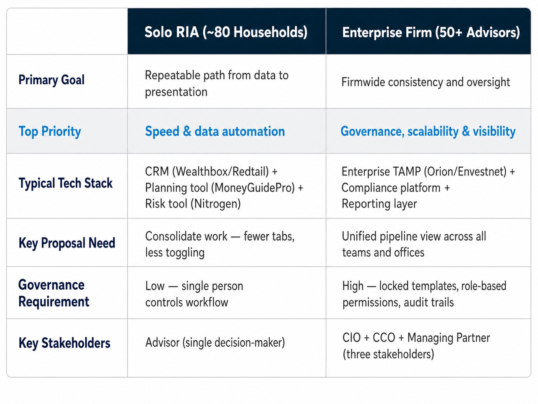Click the Governance, scalability & visibility cell
This screenshot has width=538, height=404.
pos(428,131)
